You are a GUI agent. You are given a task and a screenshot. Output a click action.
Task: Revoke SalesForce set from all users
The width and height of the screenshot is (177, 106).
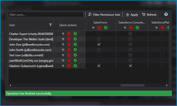click(99, 28)
